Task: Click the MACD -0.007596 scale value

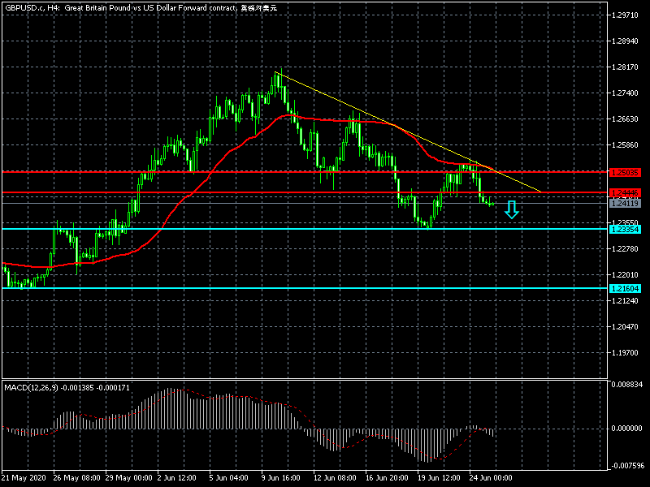Action: point(626,466)
